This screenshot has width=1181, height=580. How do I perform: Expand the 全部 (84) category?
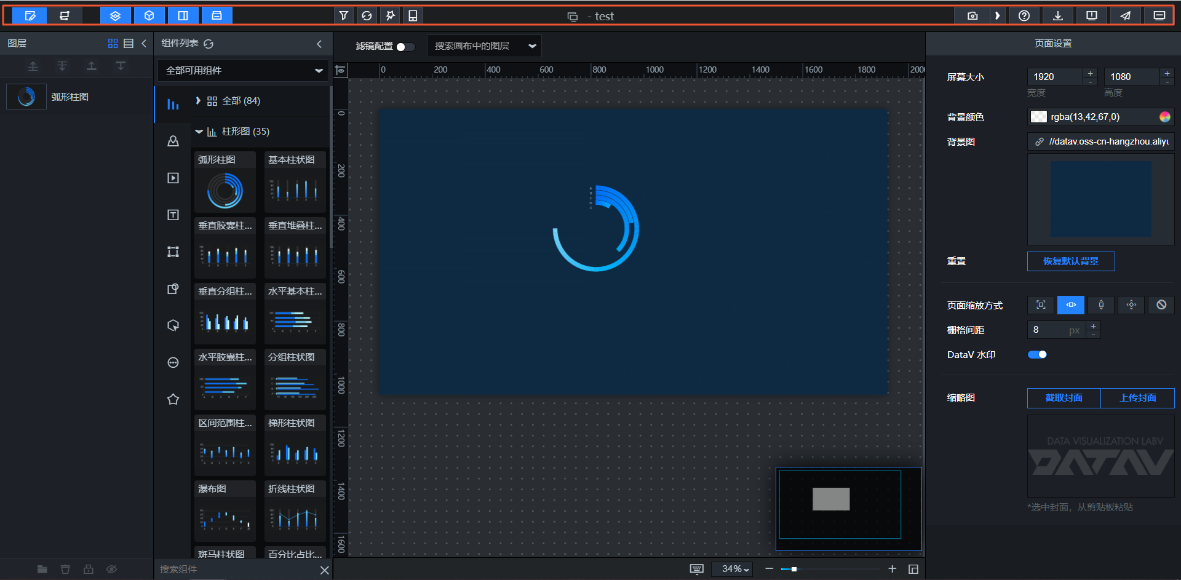point(198,100)
